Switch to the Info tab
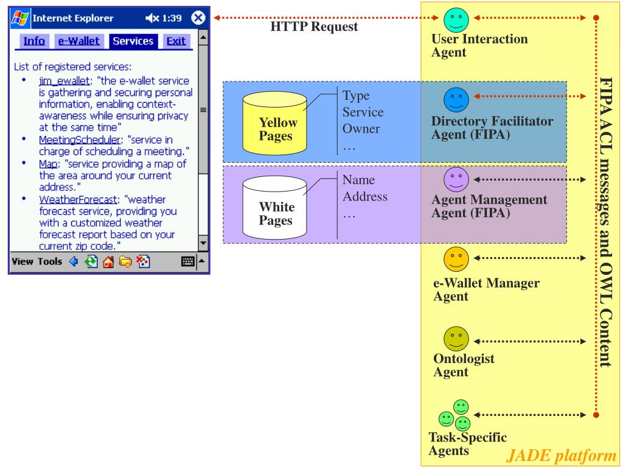Screen dimensions: 623x467 (x=34, y=41)
